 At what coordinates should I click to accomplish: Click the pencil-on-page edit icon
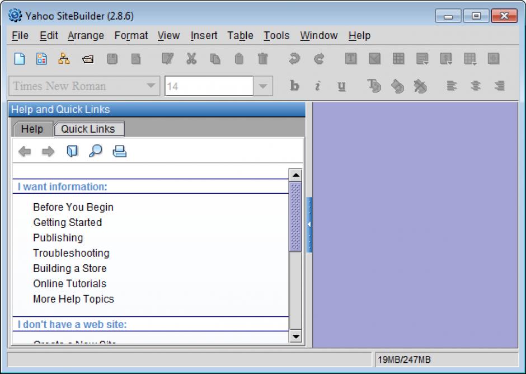(167, 59)
